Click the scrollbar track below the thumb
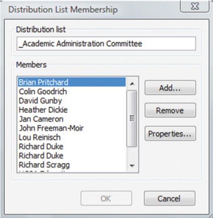This screenshot has width=213, height=218. click(x=132, y=153)
